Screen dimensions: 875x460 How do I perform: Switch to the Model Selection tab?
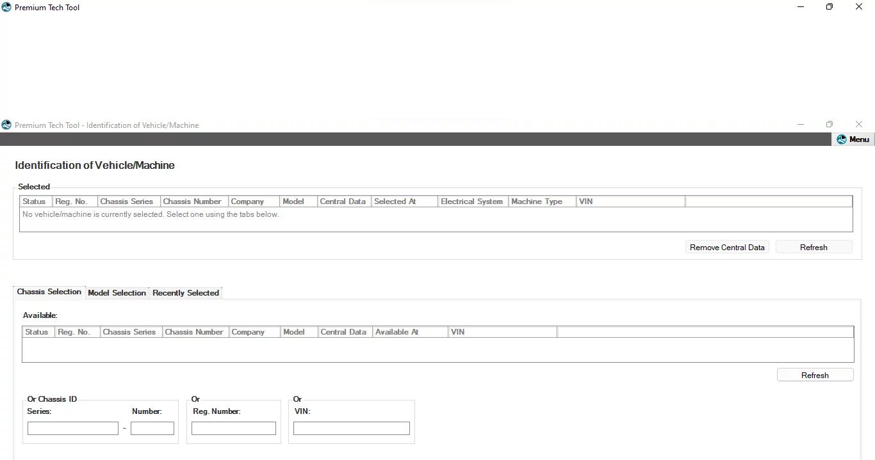[117, 293]
